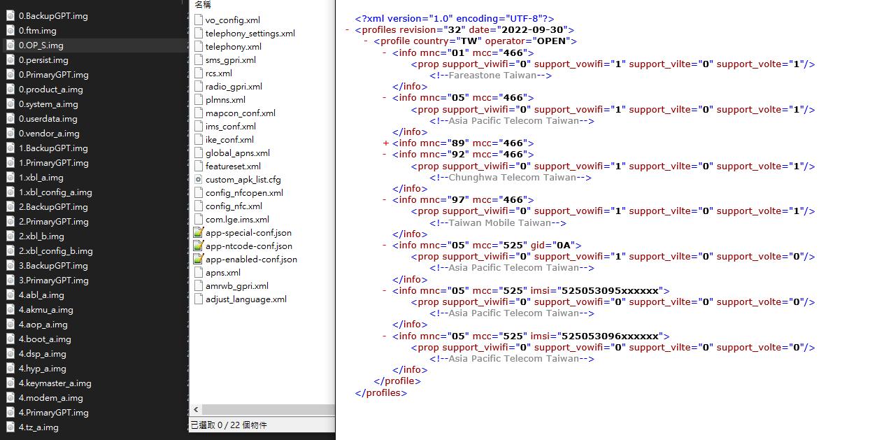Image resolution: width=891 pixels, height=440 pixels.
Task: Click the 0.OP_S.img file icon
Action: click(10, 45)
